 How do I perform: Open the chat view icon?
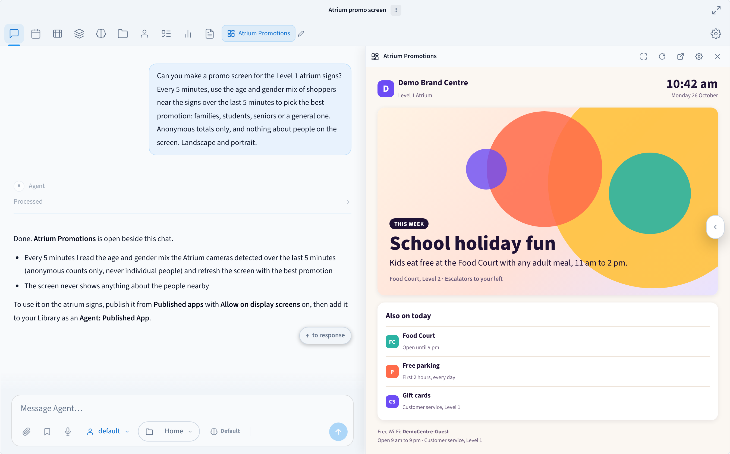14,33
